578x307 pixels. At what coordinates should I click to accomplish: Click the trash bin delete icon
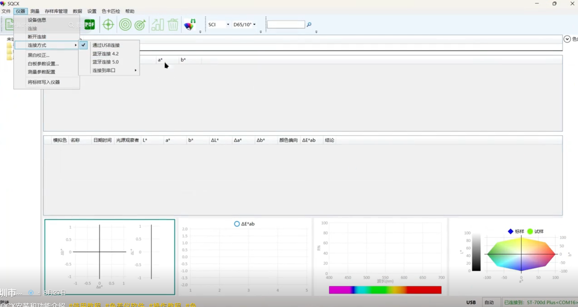[173, 24]
